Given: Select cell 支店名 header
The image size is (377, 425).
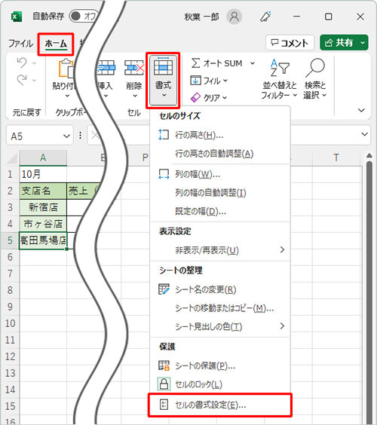Looking at the screenshot, I should [x=43, y=191].
